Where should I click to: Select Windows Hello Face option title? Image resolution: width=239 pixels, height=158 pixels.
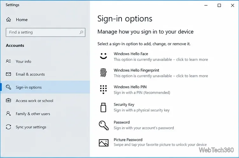(x=131, y=54)
